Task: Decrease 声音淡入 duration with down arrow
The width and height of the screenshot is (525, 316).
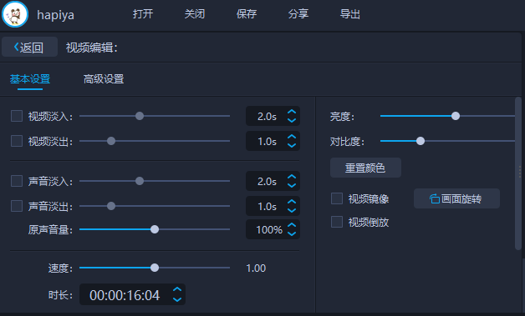Action: pos(292,185)
